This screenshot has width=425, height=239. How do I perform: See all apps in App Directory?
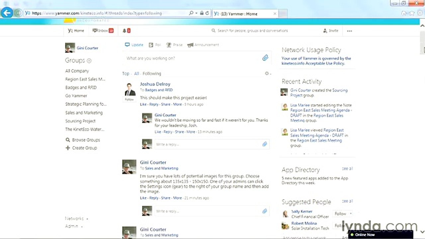[348, 169]
